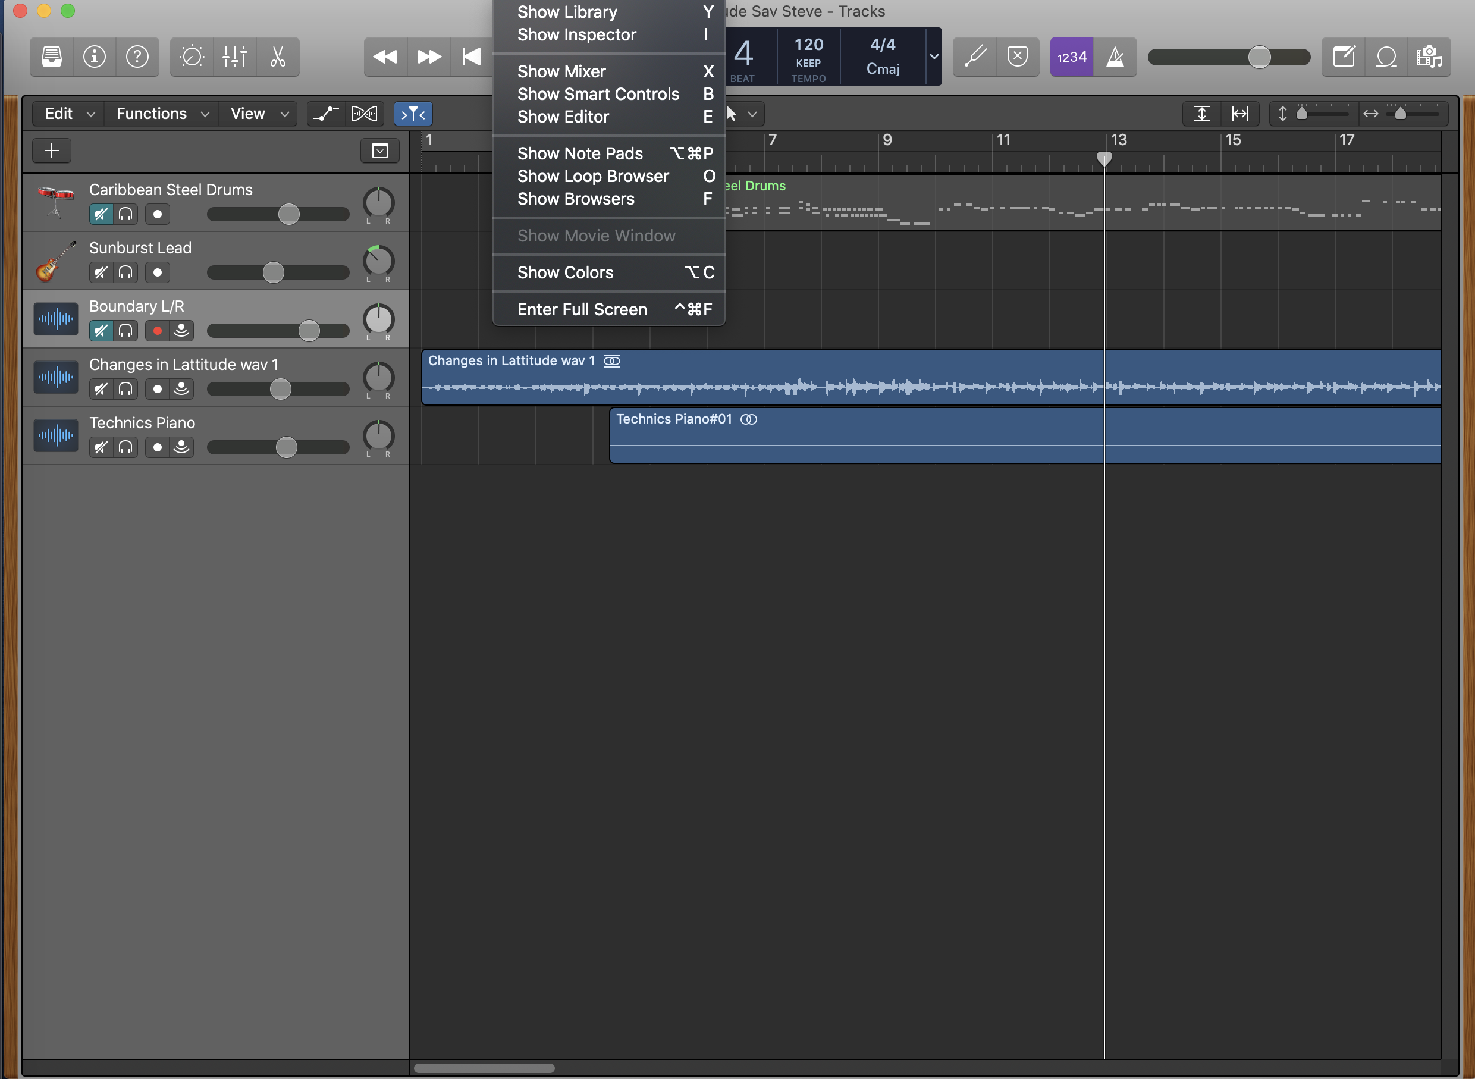1475x1079 pixels.
Task: Open Note Pad from the toolbar
Action: tap(1344, 57)
